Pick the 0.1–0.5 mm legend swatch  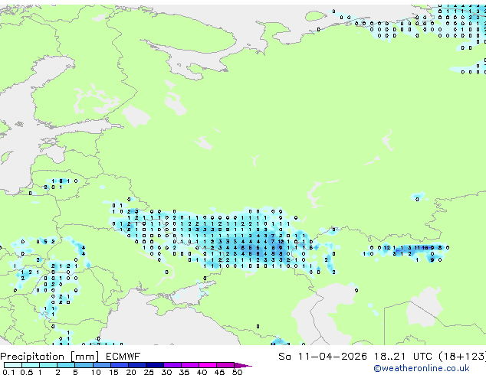coord(13,365)
